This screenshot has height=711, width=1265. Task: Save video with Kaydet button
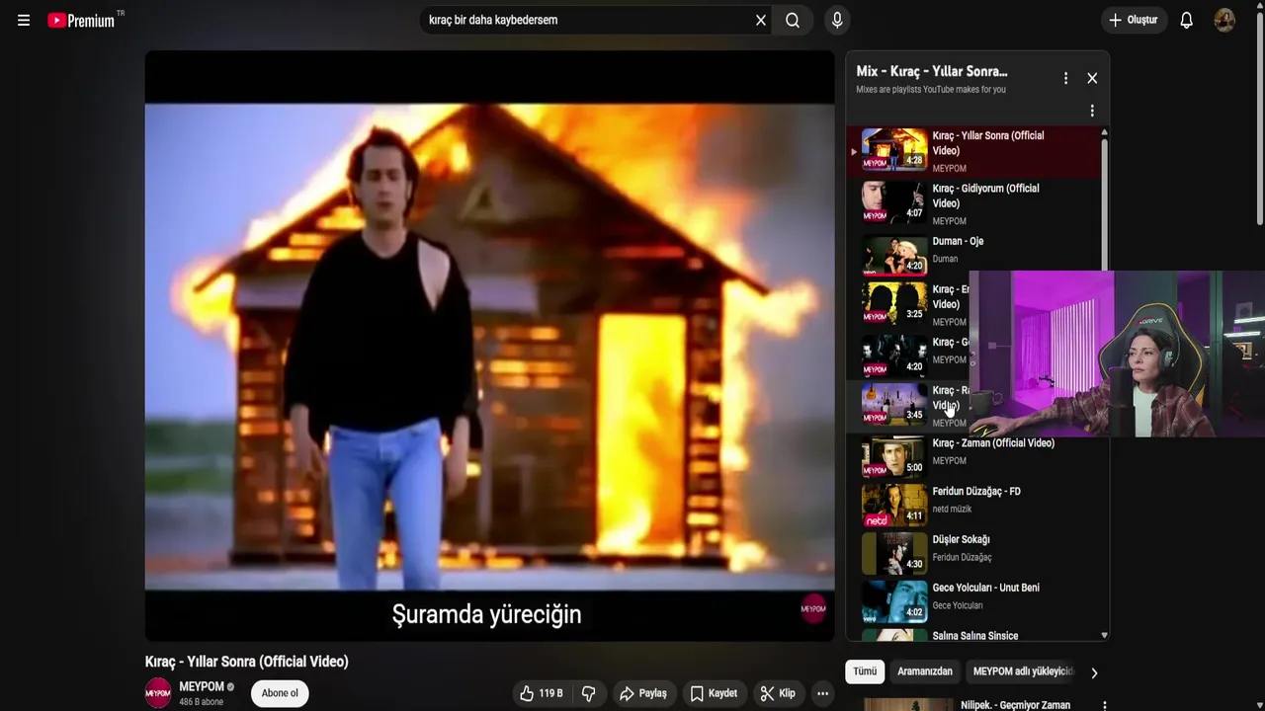(714, 693)
